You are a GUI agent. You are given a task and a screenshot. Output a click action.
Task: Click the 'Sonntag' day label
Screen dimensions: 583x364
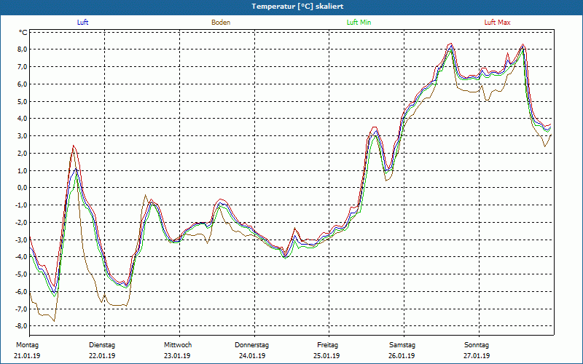click(x=477, y=345)
